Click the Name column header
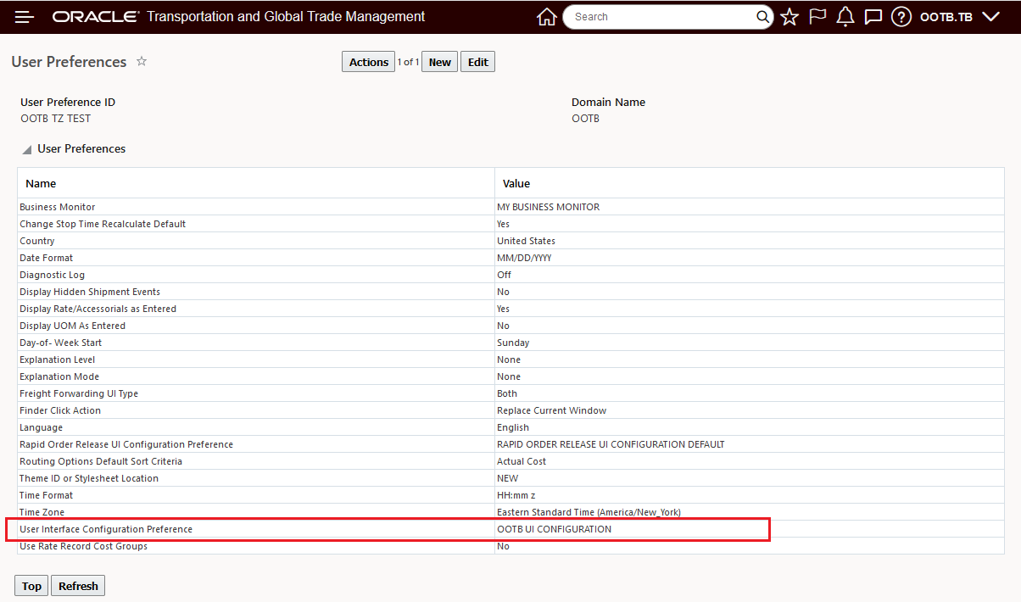 pyautogui.click(x=41, y=183)
